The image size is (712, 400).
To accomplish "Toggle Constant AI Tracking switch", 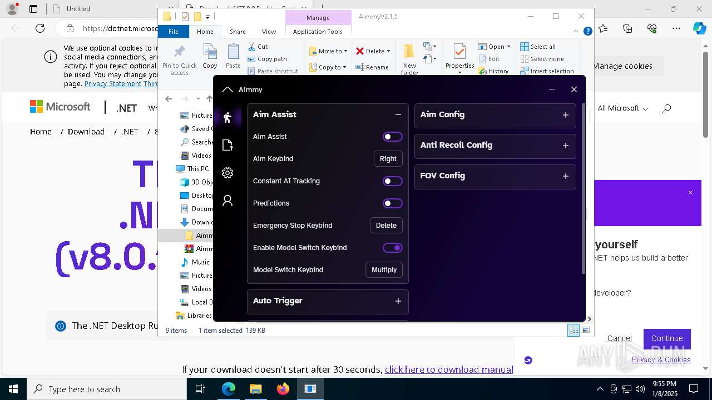I will 392,181.
